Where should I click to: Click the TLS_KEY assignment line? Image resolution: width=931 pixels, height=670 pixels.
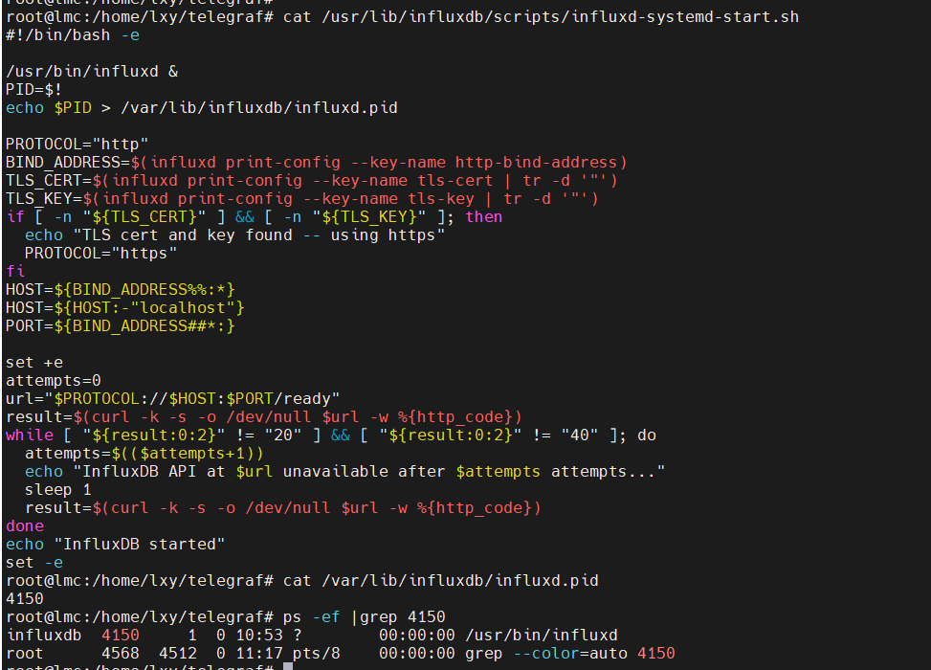pos(302,198)
